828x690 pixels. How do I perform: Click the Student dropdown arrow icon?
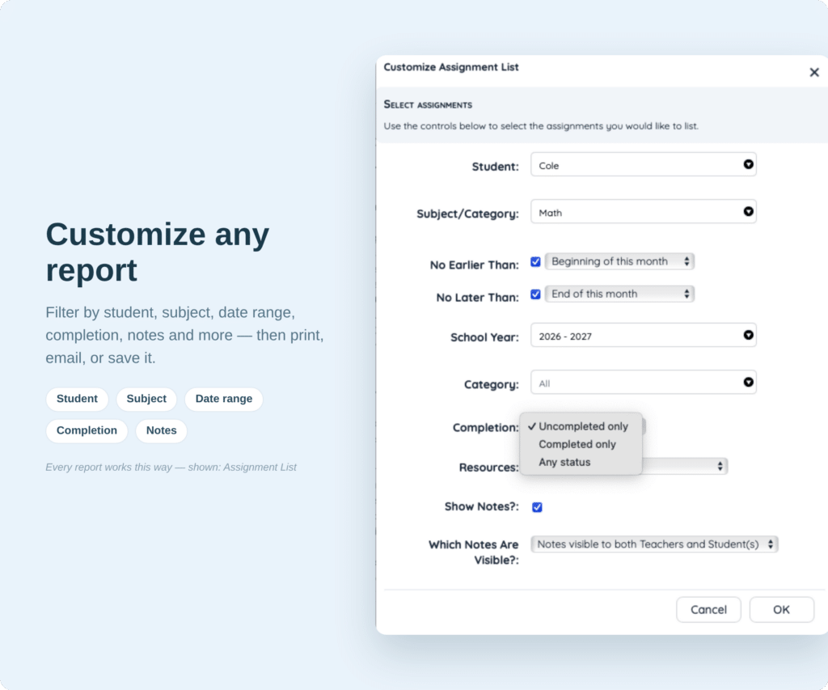(x=748, y=164)
